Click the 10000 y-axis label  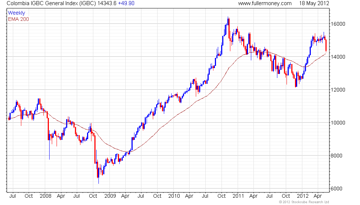(x=338, y=123)
